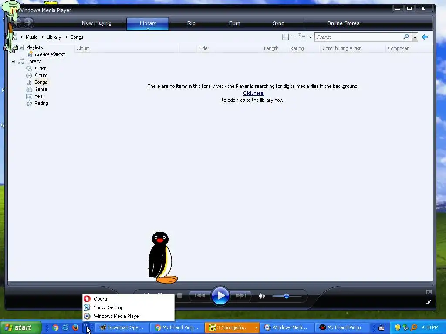This screenshot has width=446, height=334.
Task: Open the Library tab
Action: click(x=148, y=23)
